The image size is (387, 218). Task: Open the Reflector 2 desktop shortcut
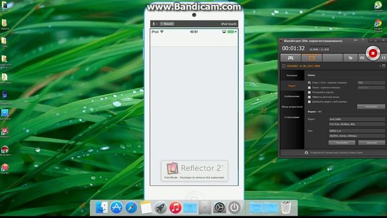tap(5, 132)
